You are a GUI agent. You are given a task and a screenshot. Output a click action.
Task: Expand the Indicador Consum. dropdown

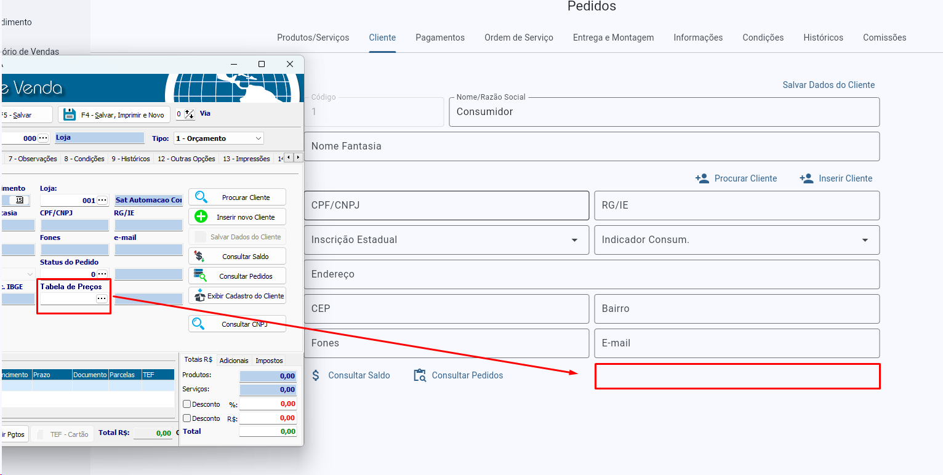(865, 240)
